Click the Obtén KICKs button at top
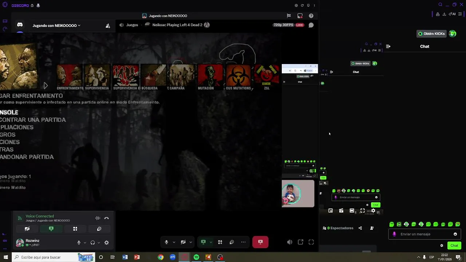The width and height of the screenshot is (466, 262). pyautogui.click(x=431, y=34)
